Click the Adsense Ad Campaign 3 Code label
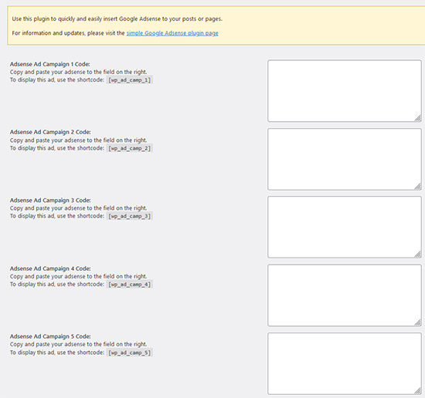The image size is (425, 398). [50, 201]
